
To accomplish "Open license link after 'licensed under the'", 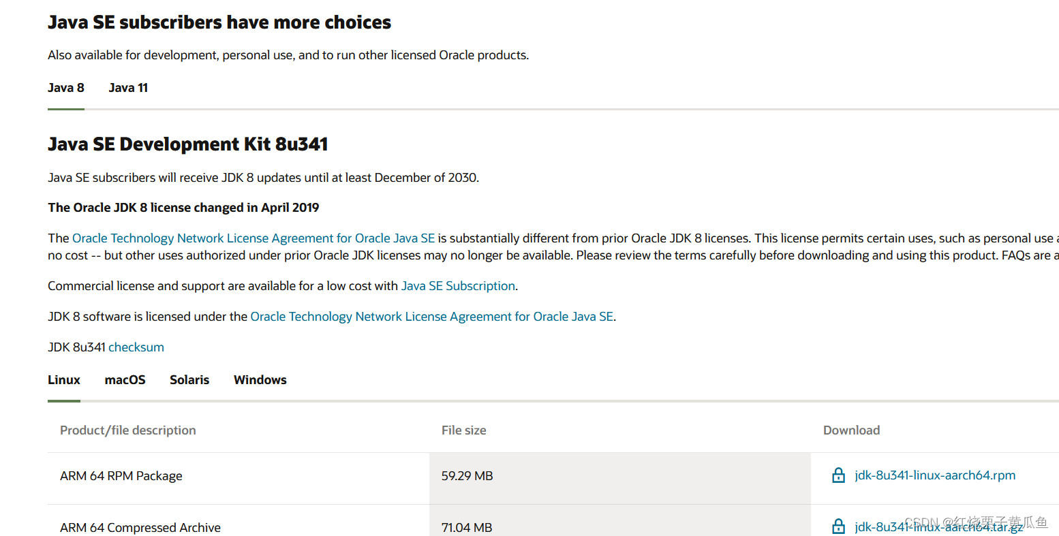I will click(x=432, y=317).
